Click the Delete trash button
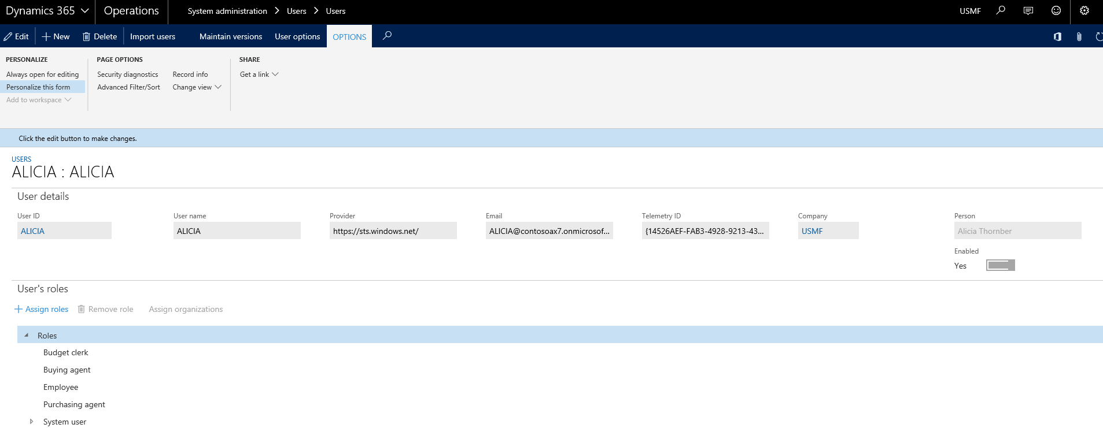This screenshot has height=428, width=1103. pyautogui.click(x=99, y=36)
